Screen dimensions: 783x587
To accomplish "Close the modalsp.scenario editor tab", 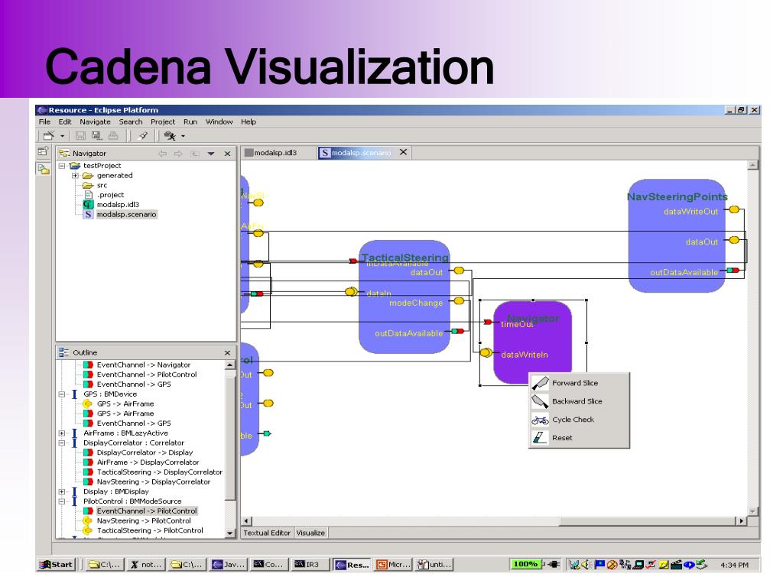I will pyautogui.click(x=404, y=152).
